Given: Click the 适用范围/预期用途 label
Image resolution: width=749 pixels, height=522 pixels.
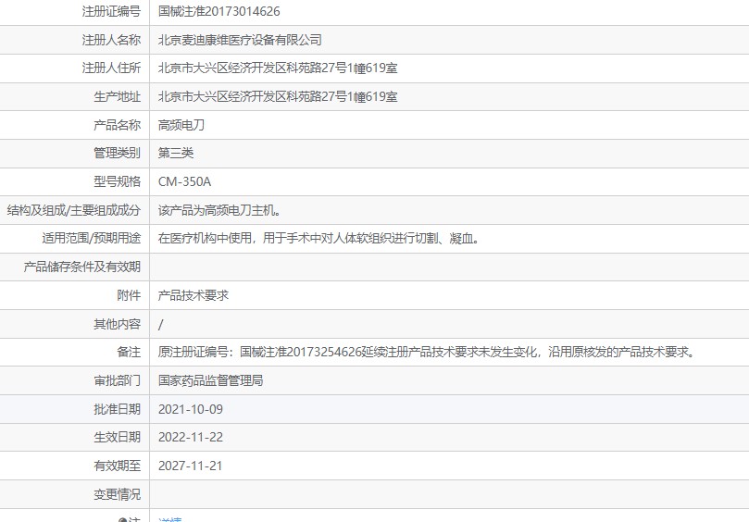Looking at the screenshot, I should point(92,238).
